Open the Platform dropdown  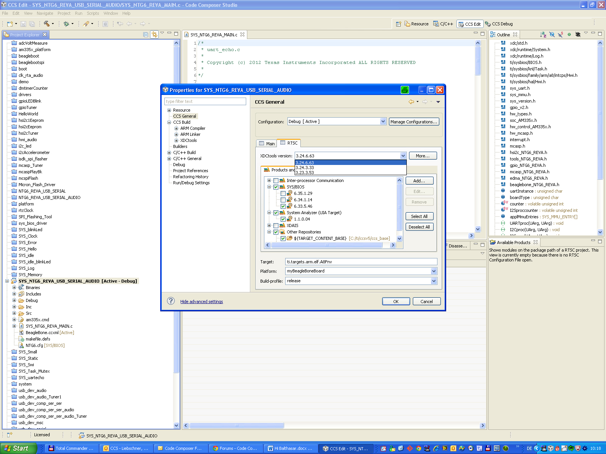coord(434,271)
